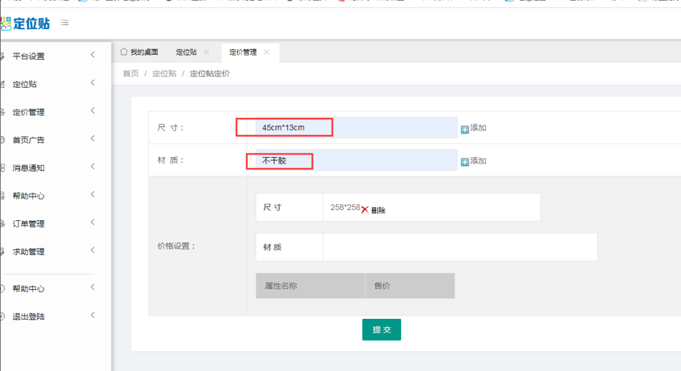Image resolution: width=681 pixels, height=371 pixels.
Task: Open the 消息通知 sidebar item
Action: coord(29,168)
